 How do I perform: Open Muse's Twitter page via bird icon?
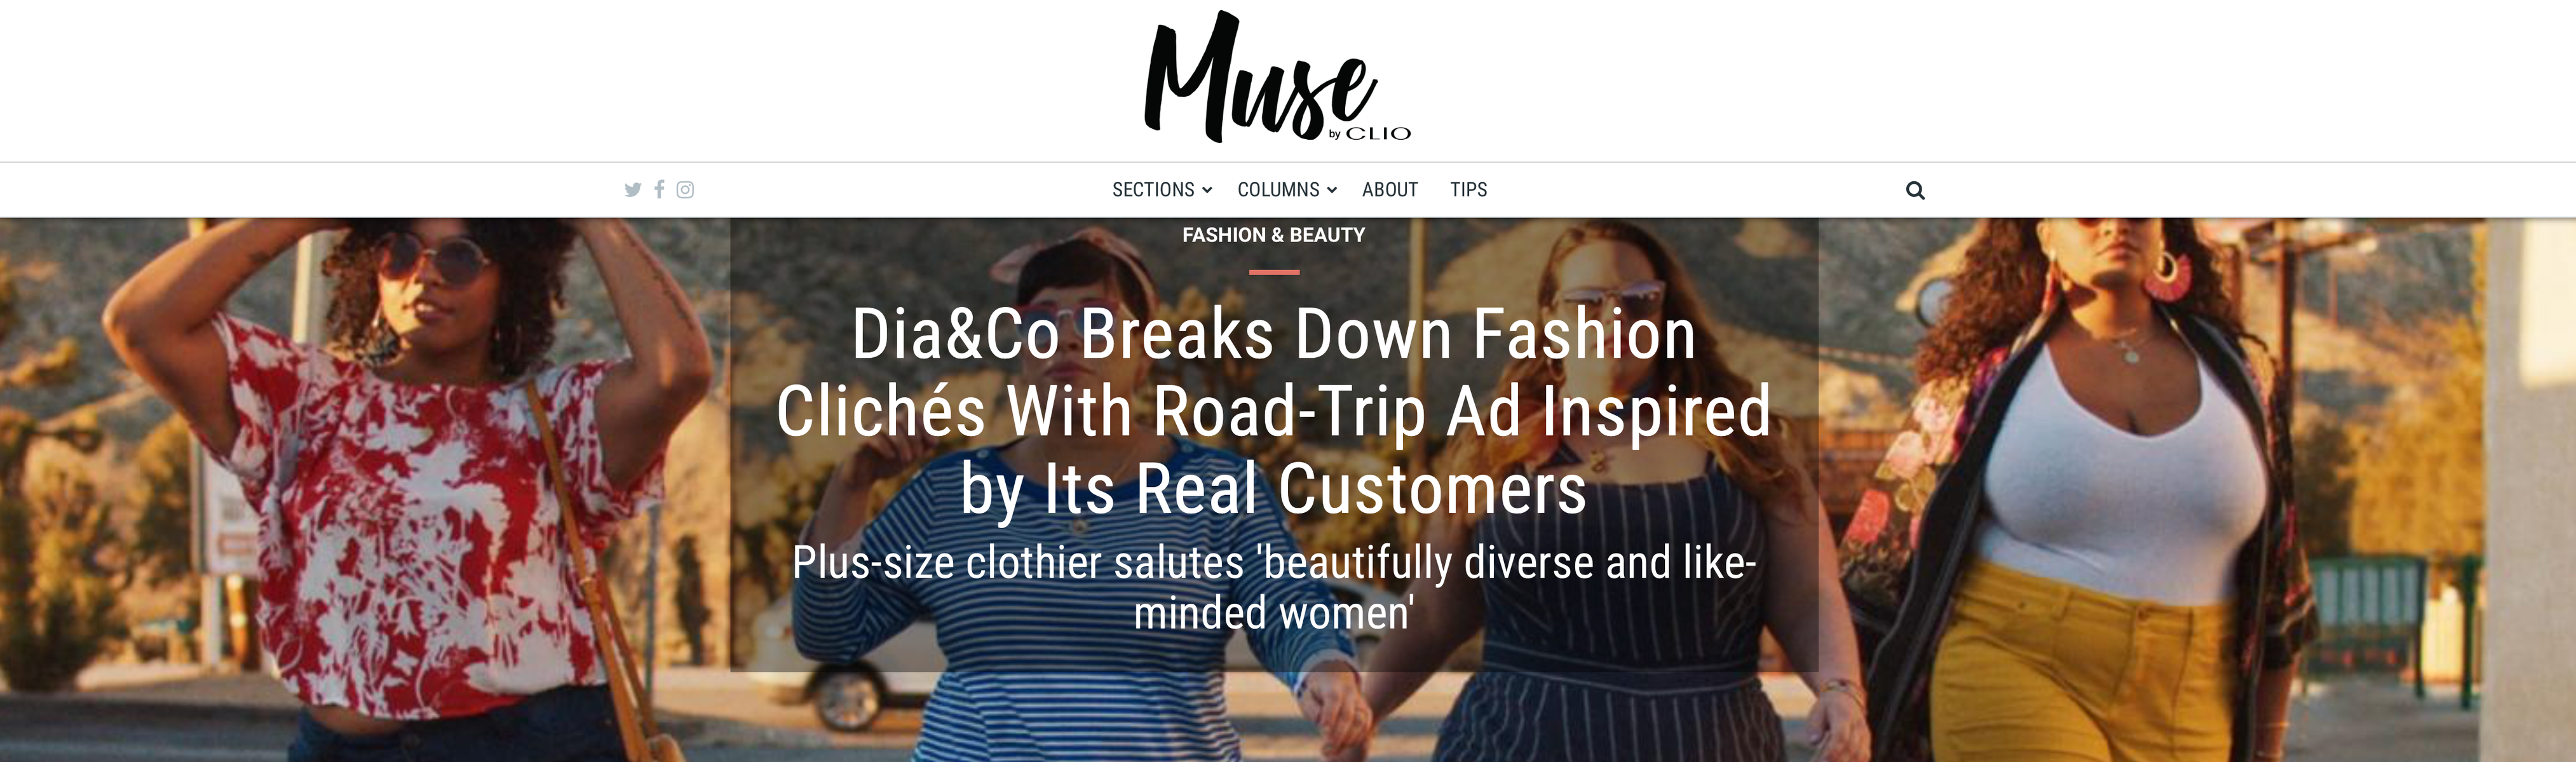coord(632,190)
